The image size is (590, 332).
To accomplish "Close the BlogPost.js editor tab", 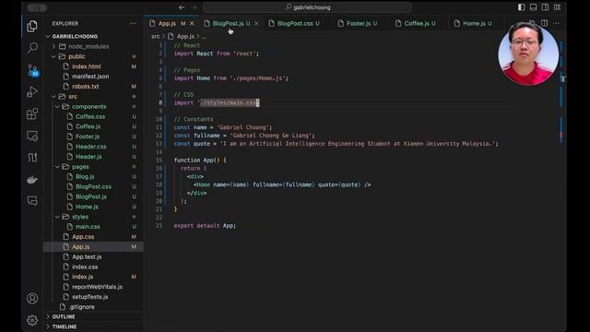I will click(256, 23).
